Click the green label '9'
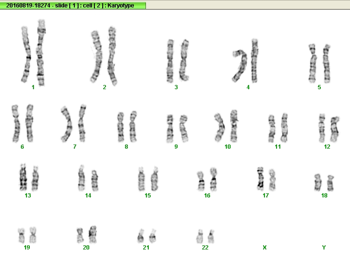Image resolution: width=350 pixels, height=269 pixels. tap(176, 147)
